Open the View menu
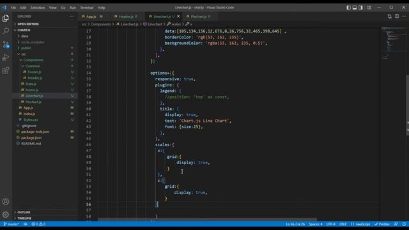409x230 pixels. [x=52, y=8]
